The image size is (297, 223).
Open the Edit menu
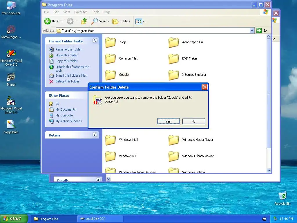coord(56,12)
